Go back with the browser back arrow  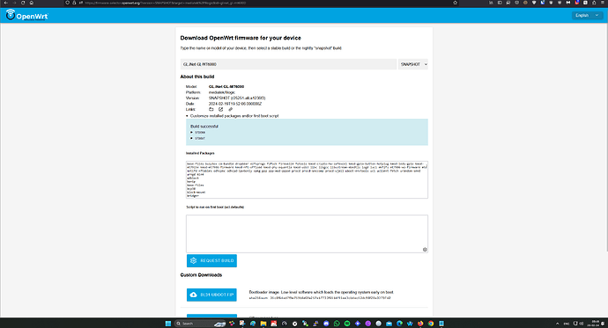pyautogui.click(x=6, y=3)
